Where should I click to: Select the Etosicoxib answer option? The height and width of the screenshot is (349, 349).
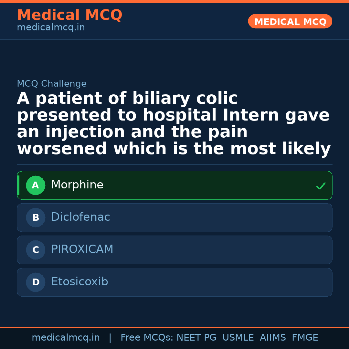(x=79, y=282)
